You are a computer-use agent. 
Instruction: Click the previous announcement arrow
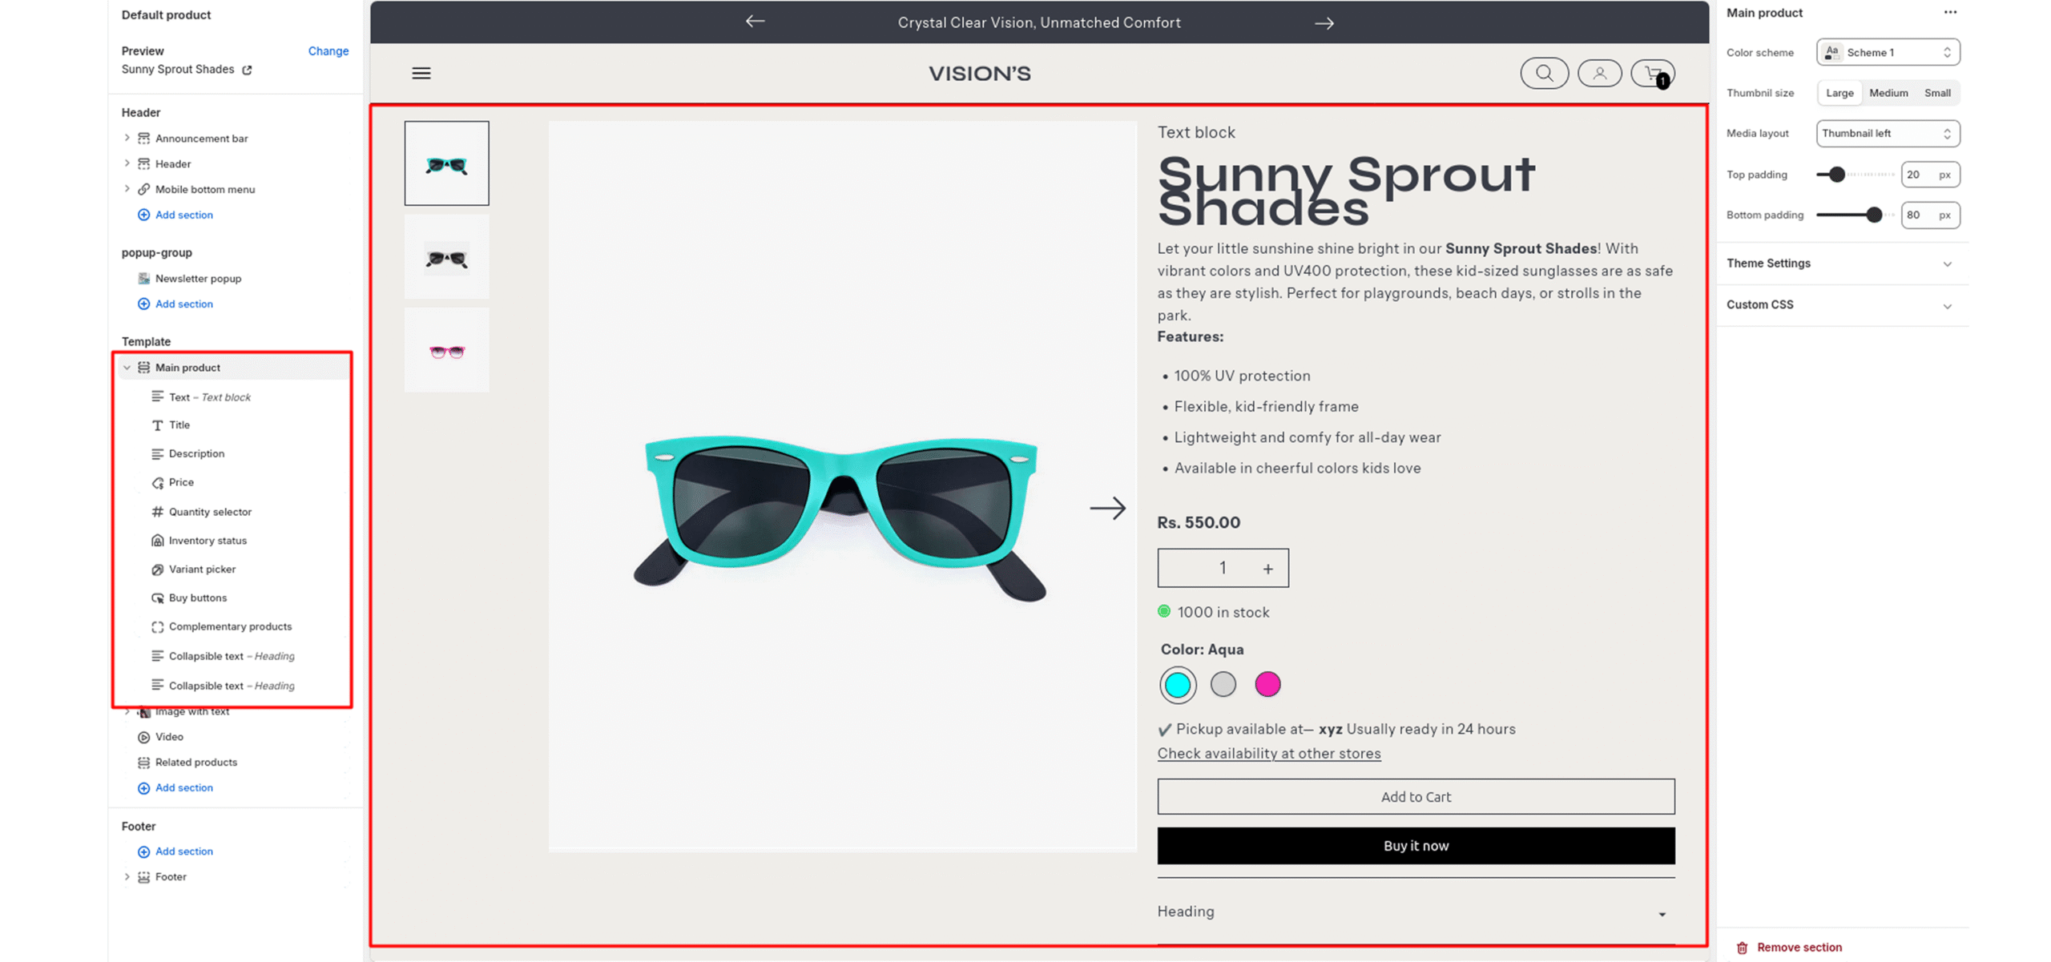click(x=755, y=22)
